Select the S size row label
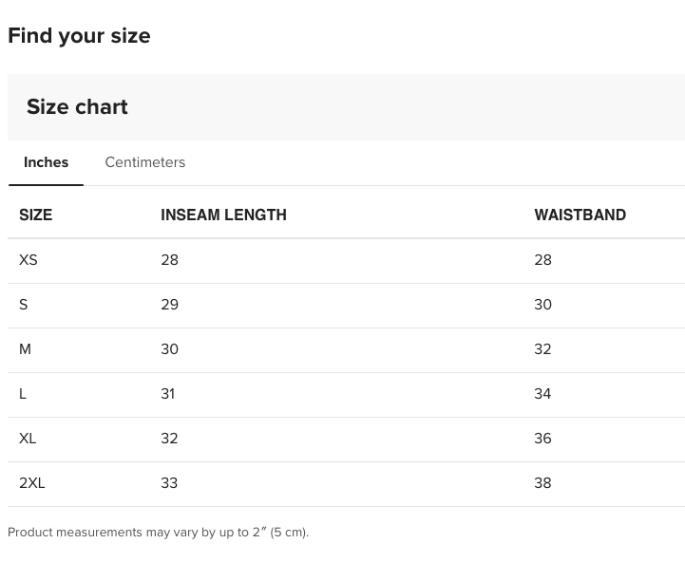Screen dimensions: 685x562 pos(24,305)
